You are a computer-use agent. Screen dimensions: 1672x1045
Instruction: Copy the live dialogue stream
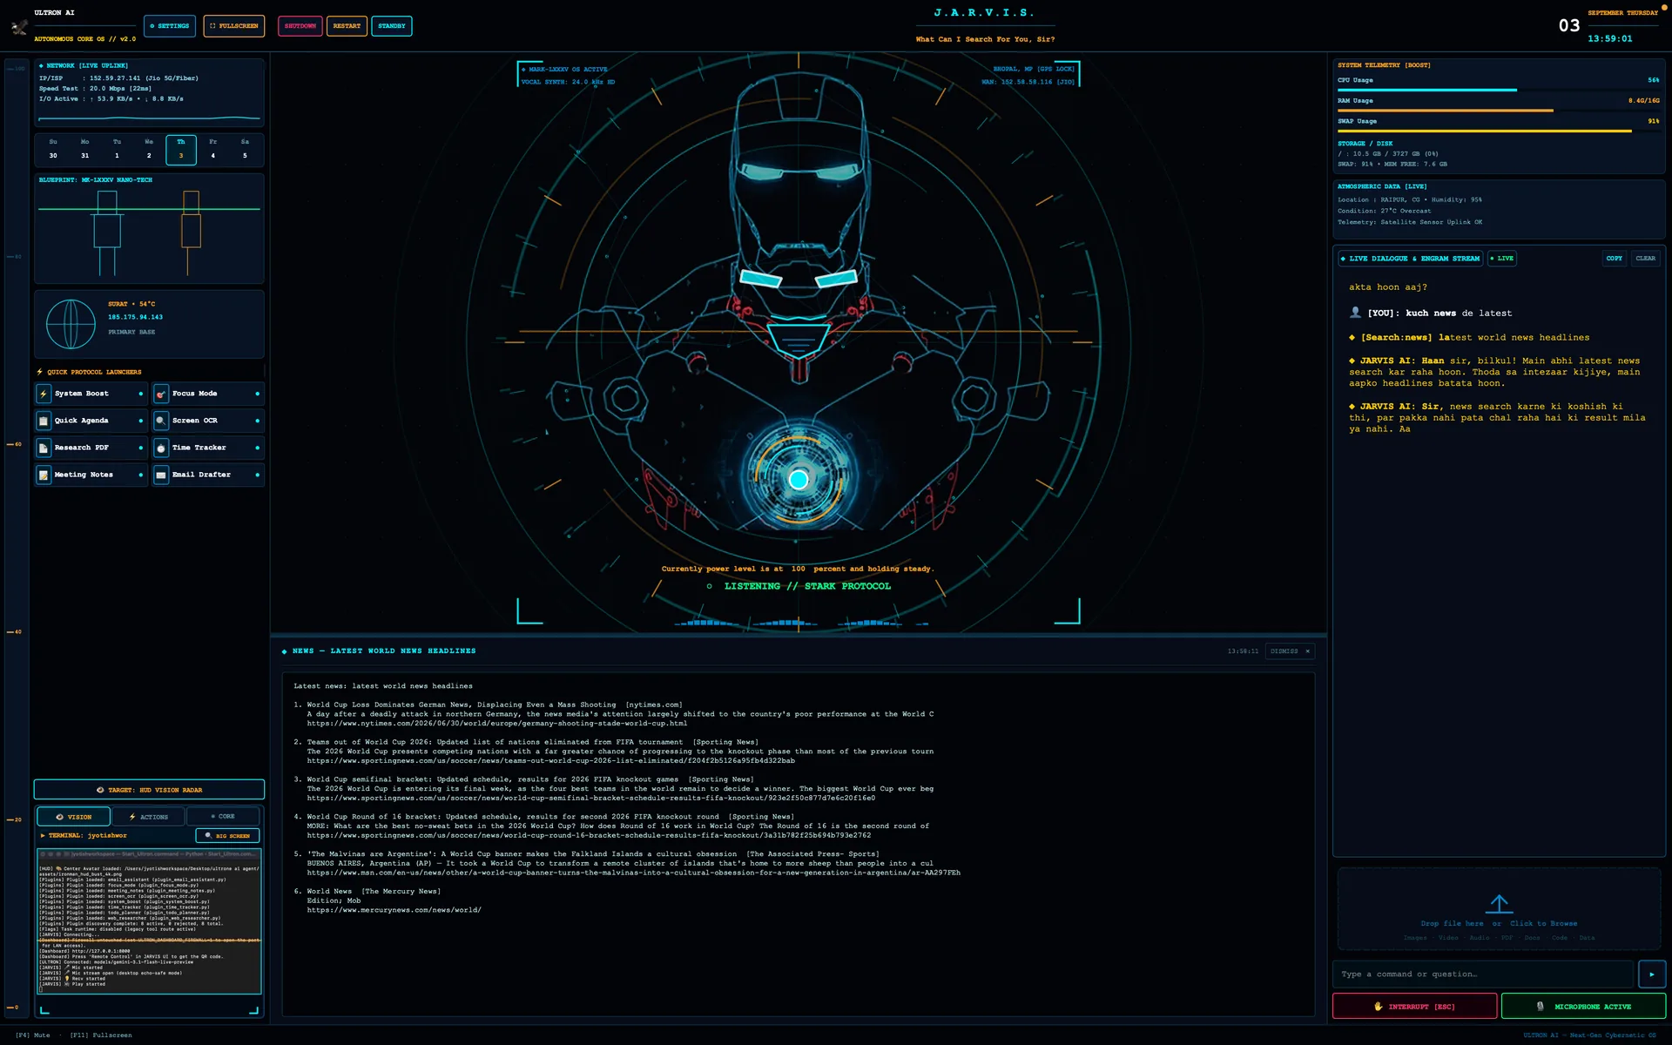click(1614, 259)
